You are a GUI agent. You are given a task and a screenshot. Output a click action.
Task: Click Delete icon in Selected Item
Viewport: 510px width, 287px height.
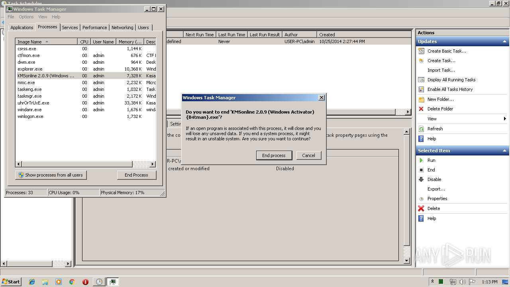[x=421, y=208]
